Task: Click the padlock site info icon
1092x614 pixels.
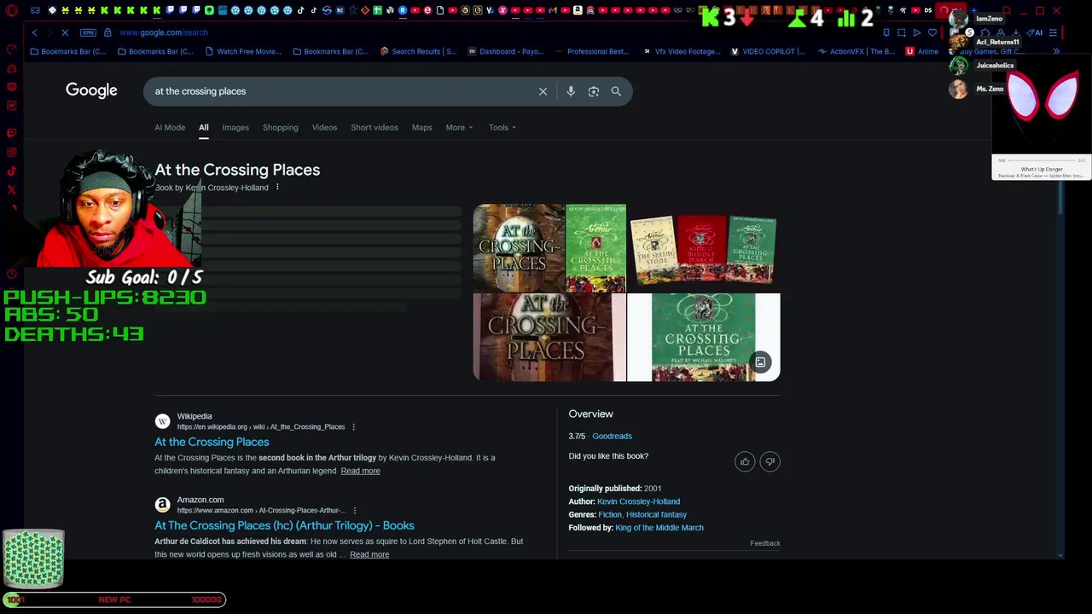Action: (107, 32)
